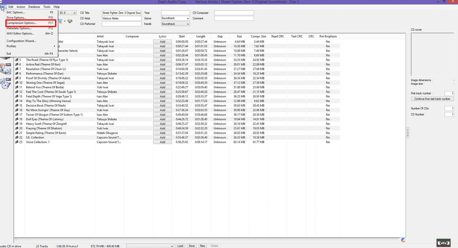
Task: Open the Compression Options menu entry
Action: (x=30, y=23)
